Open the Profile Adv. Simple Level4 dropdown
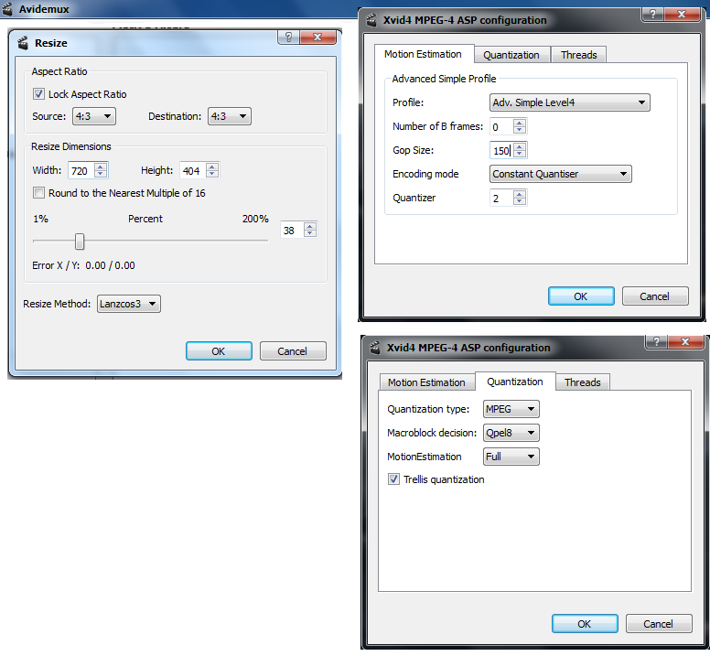 pos(570,102)
